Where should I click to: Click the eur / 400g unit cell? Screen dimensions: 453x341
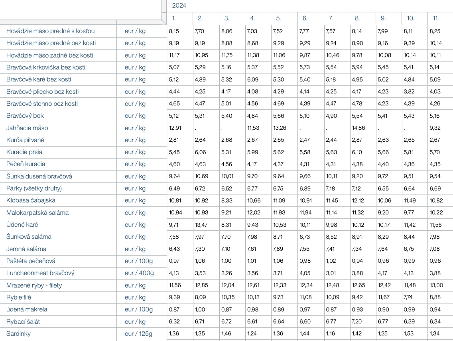pos(139,273)
